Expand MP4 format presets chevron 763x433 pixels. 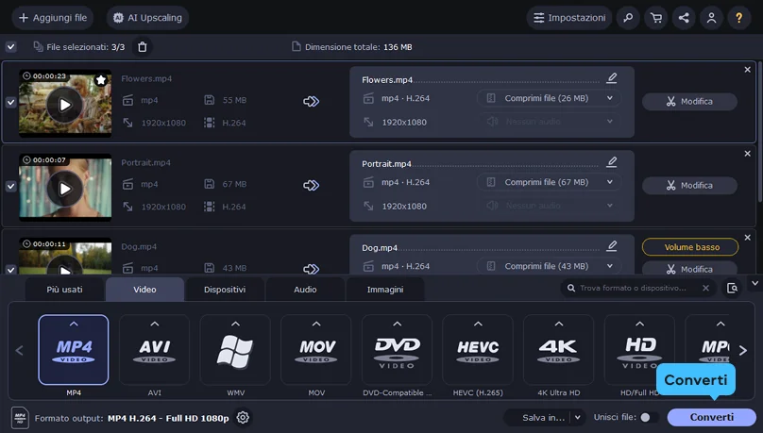(x=74, y=324)
